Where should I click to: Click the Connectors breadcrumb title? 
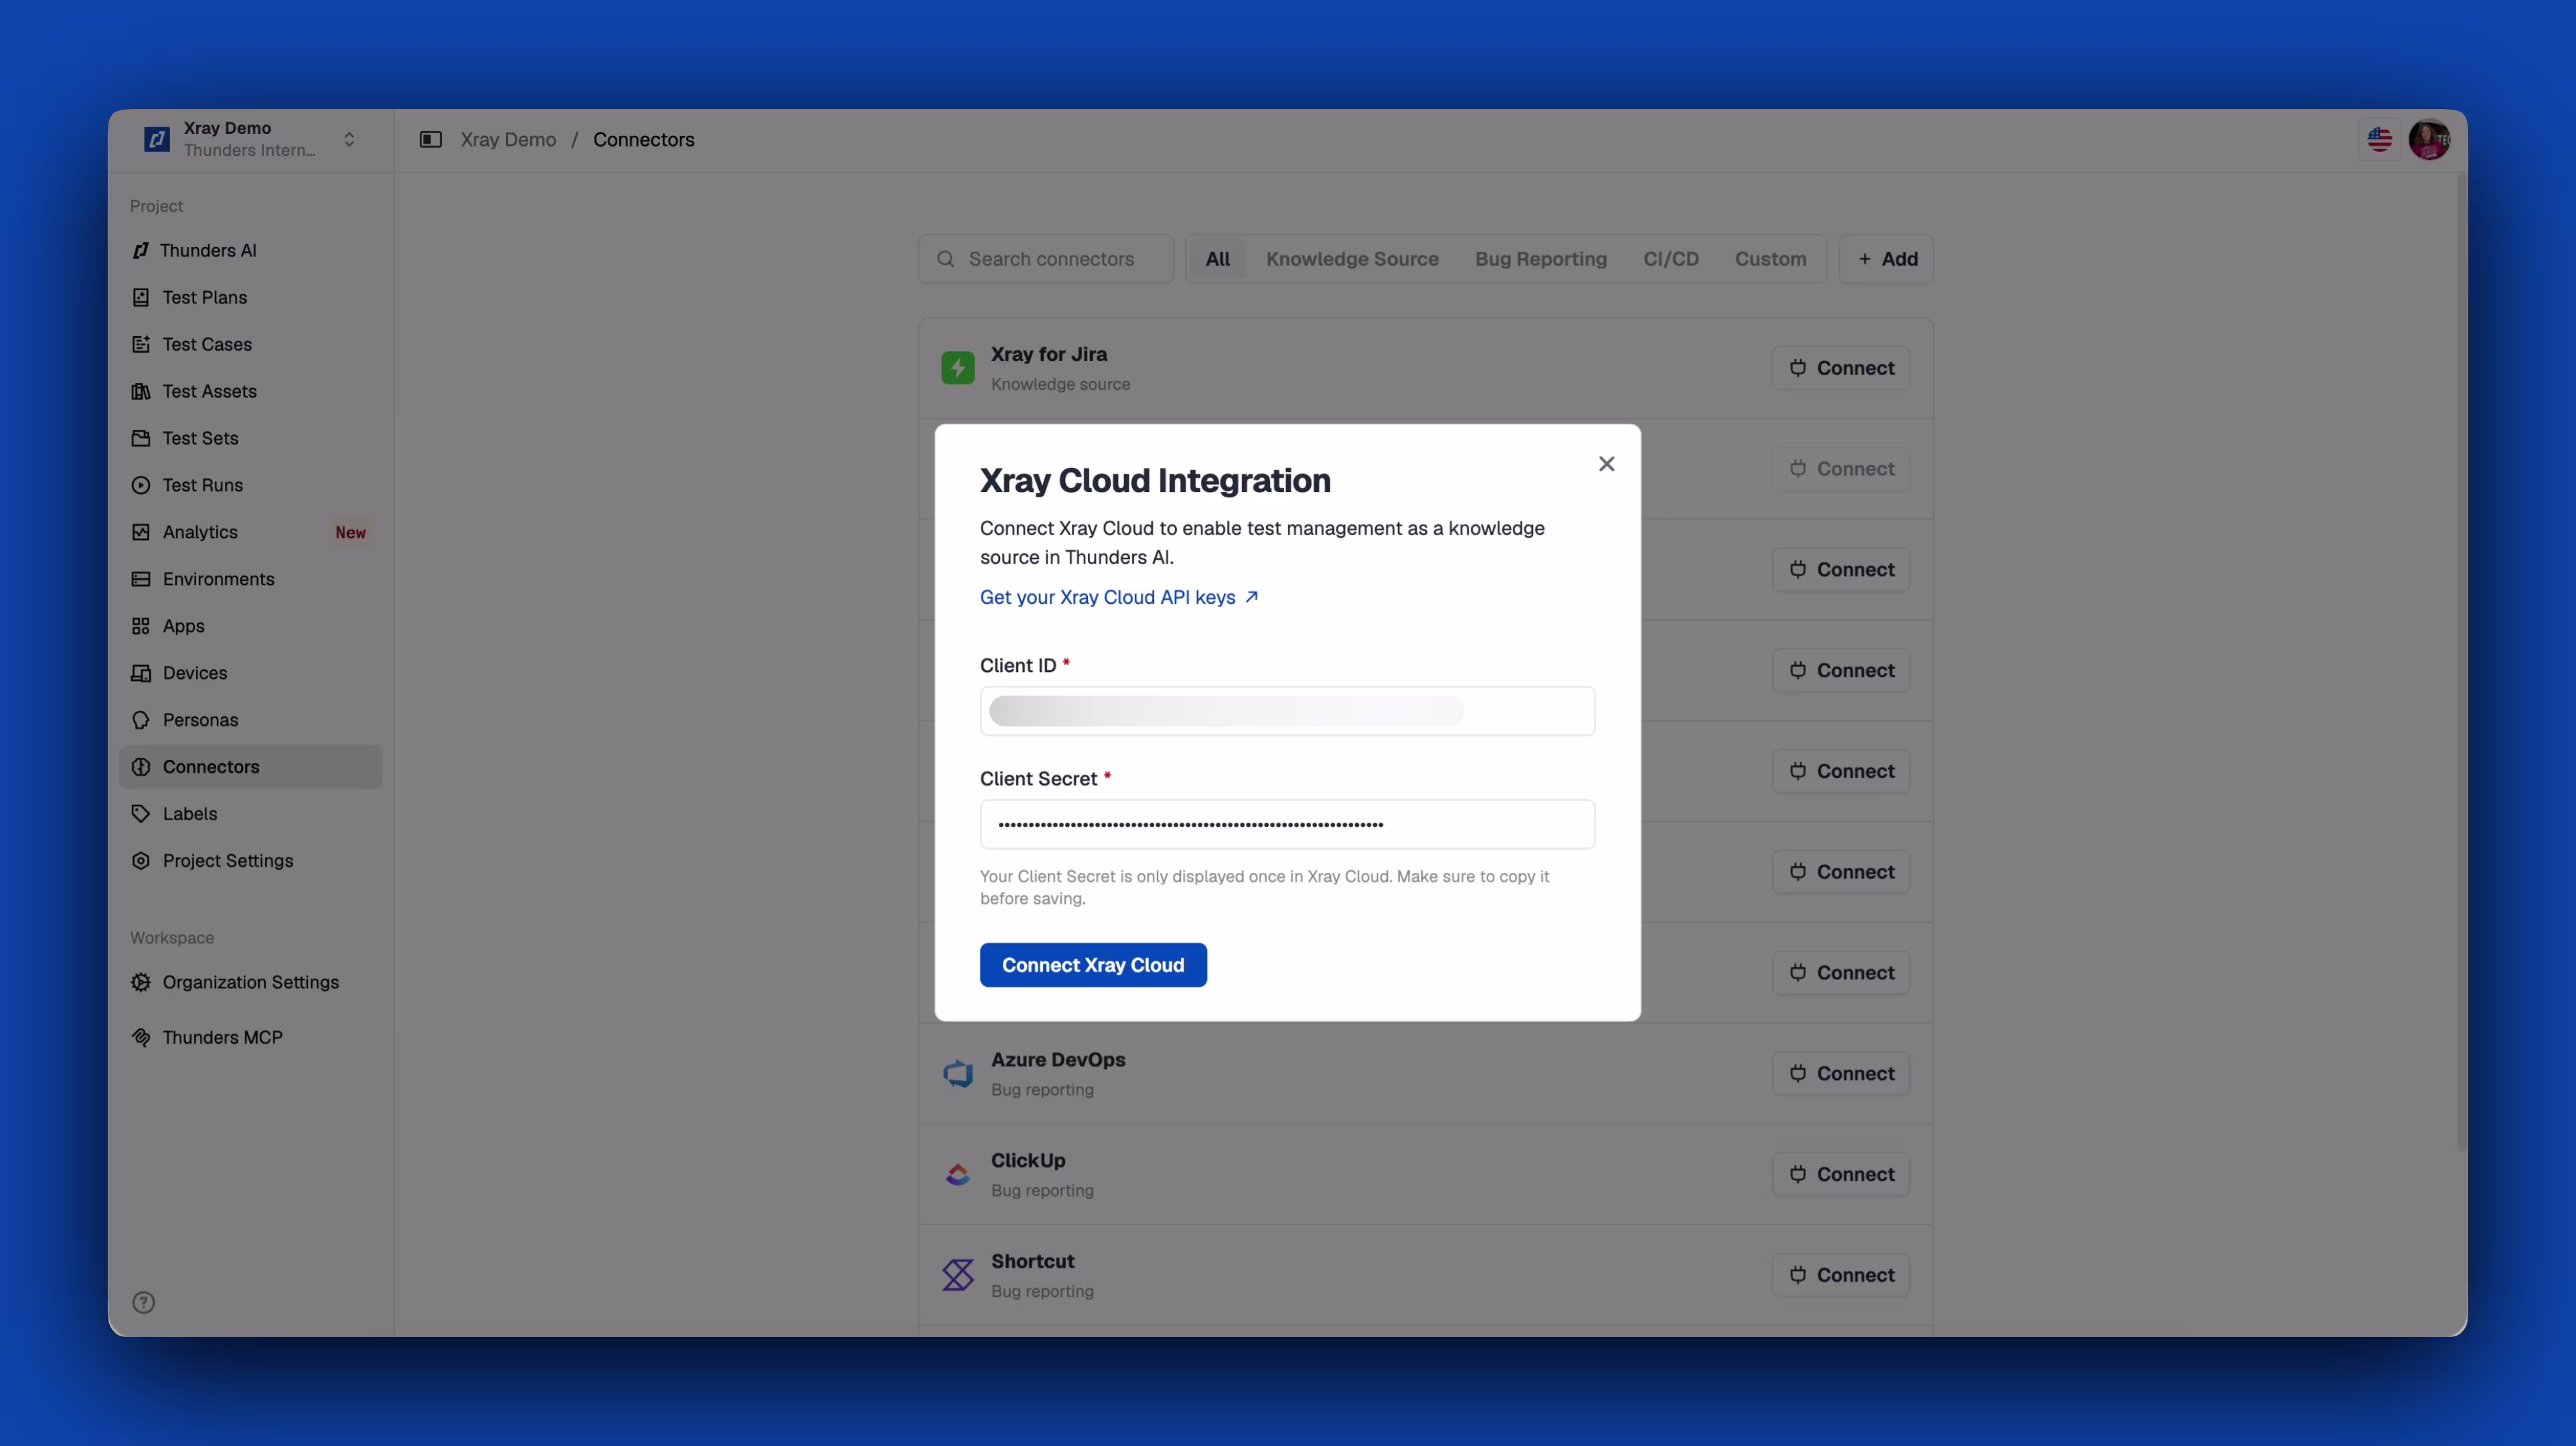pyautogui.click(x=643, y=140)
